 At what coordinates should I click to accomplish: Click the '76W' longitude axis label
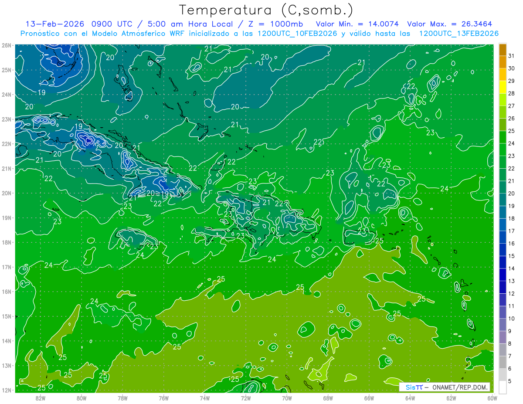(163, 398)
